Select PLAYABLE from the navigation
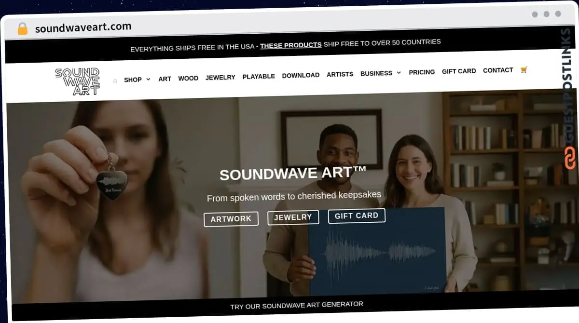This screenshot has width=579, height=323. click(259, 76)
